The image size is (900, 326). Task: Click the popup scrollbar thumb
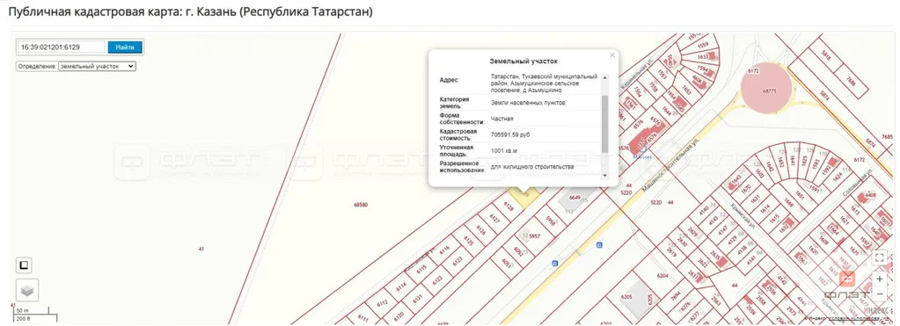604,124
